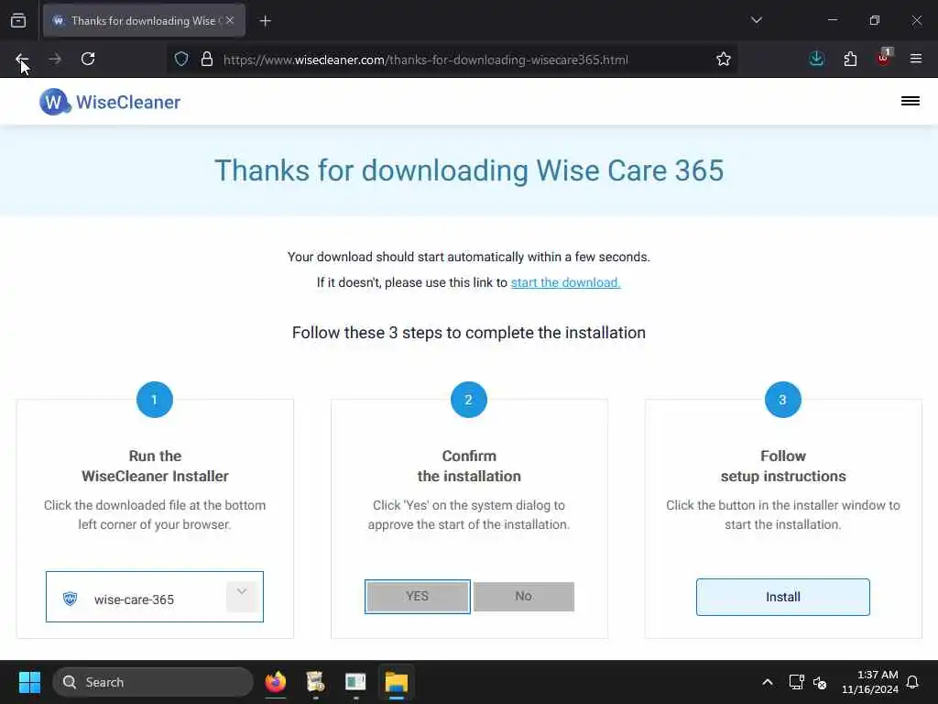Click the start the download link
Screen dimensions: 938x704
click(565, 282)
